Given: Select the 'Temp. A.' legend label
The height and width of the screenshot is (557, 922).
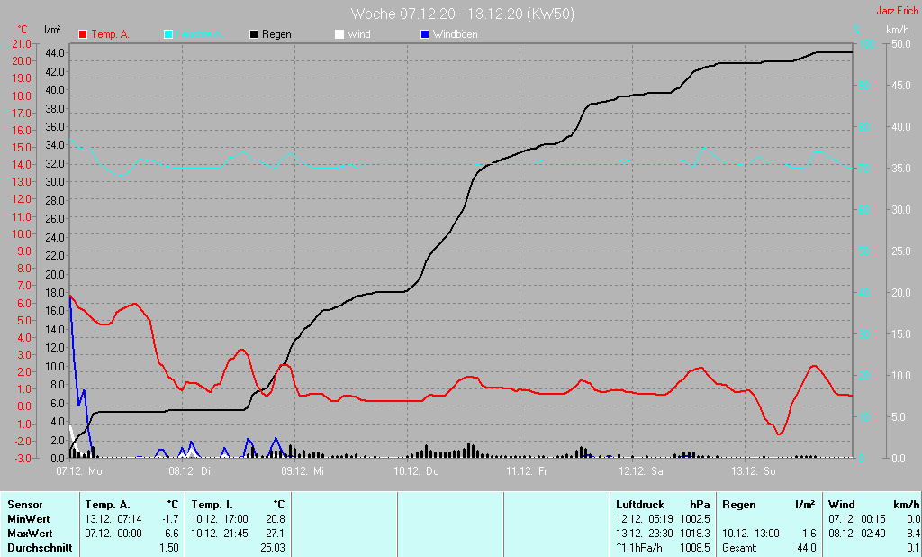Looking at the screenshot, I should point(110,34).
